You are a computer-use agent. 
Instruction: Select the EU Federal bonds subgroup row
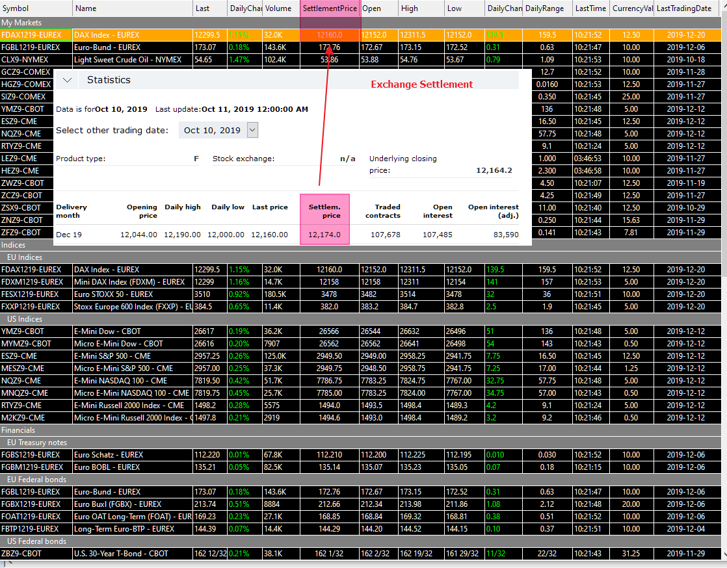[x=360, y=480]
